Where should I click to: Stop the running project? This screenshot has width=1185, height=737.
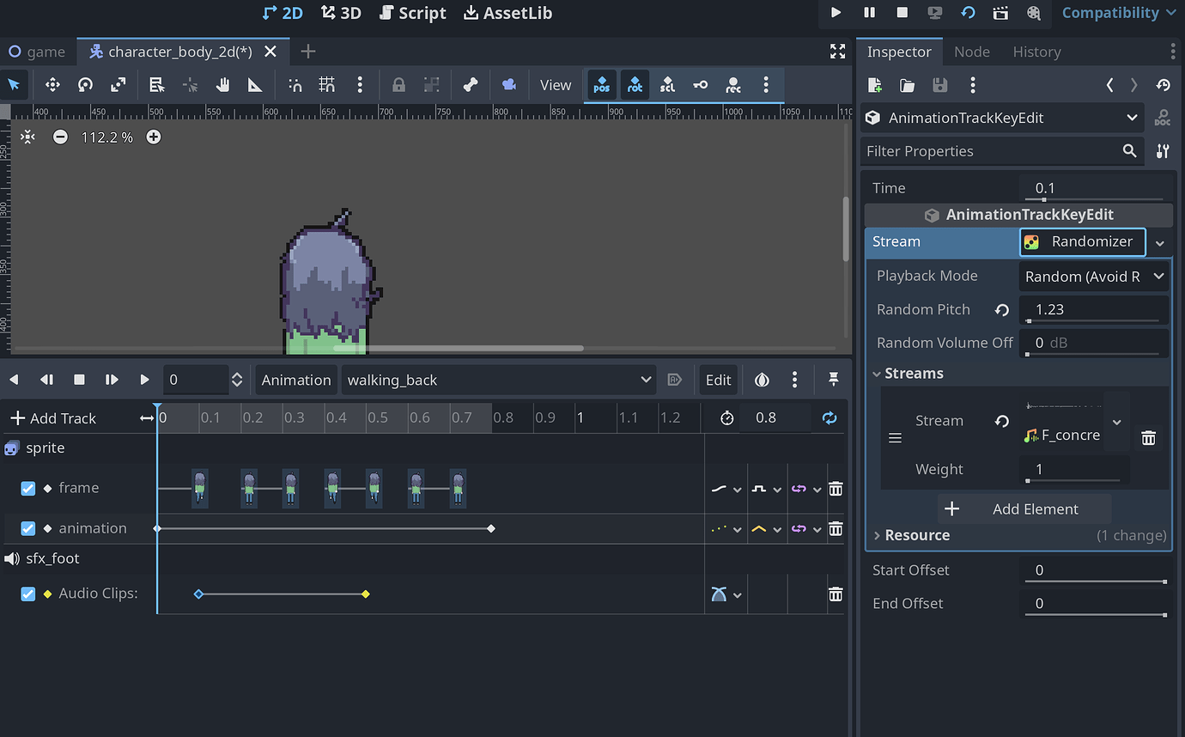point(902,13)
